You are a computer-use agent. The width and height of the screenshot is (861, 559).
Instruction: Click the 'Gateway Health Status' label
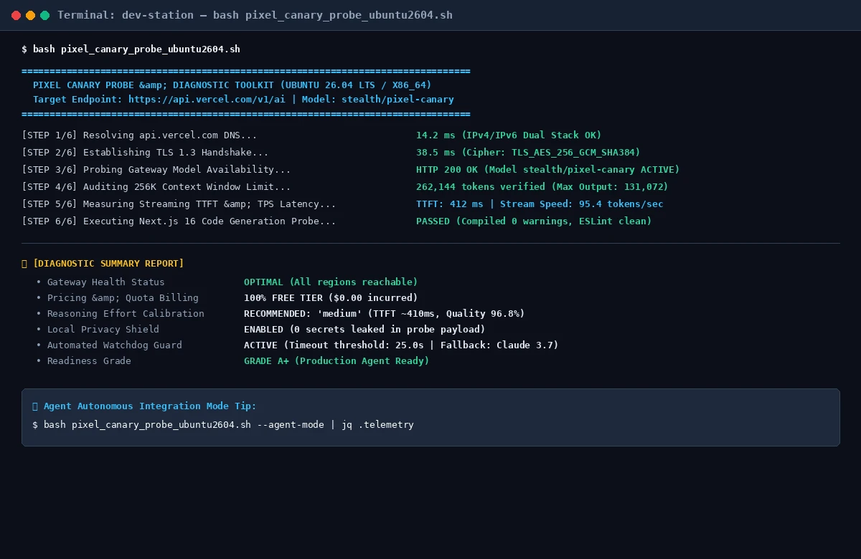pyautogui.click(x=106, y=282)
